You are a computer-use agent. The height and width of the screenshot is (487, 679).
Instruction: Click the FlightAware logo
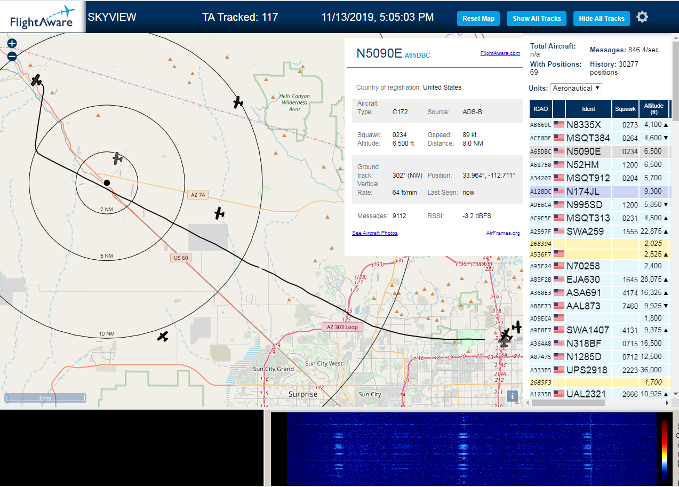click(x=43, y=17)
